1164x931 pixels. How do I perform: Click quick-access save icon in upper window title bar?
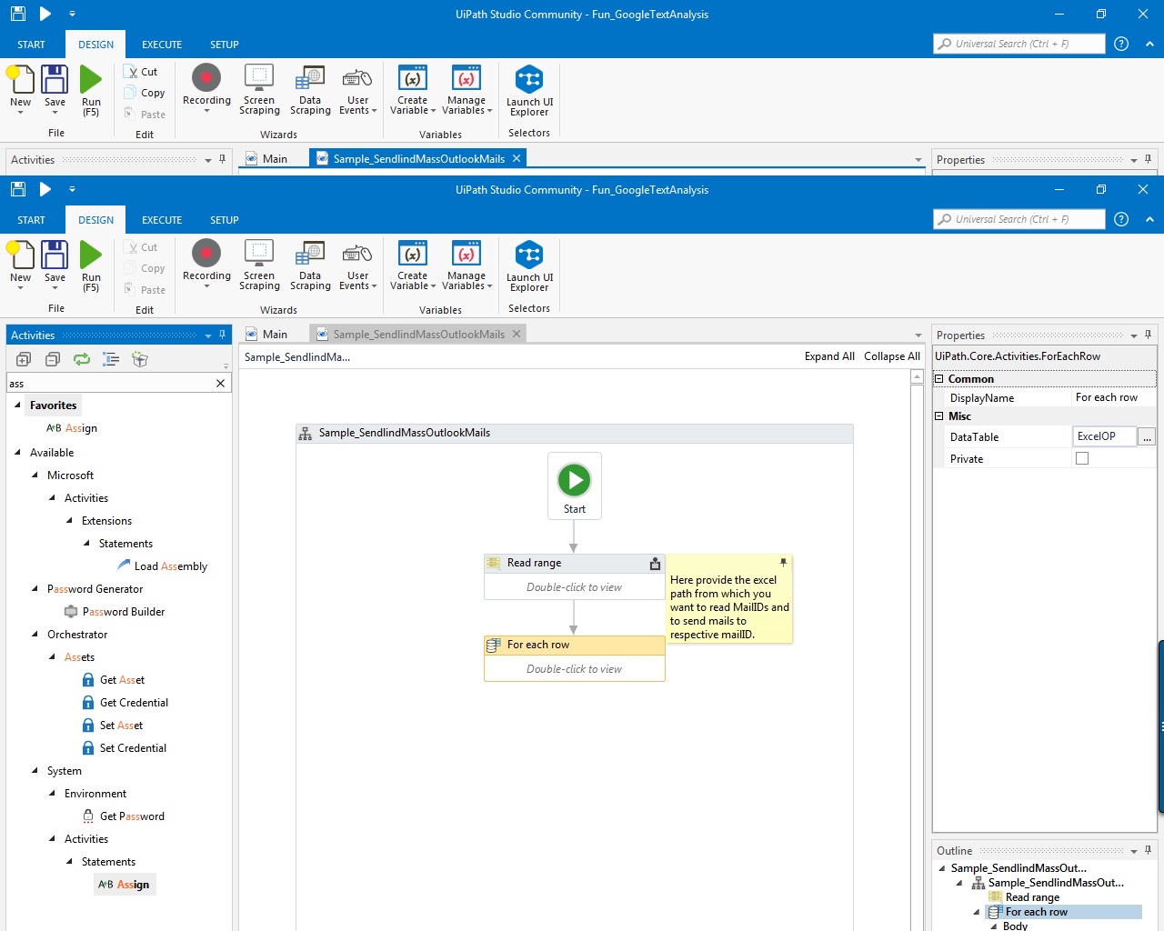(18, 14)
